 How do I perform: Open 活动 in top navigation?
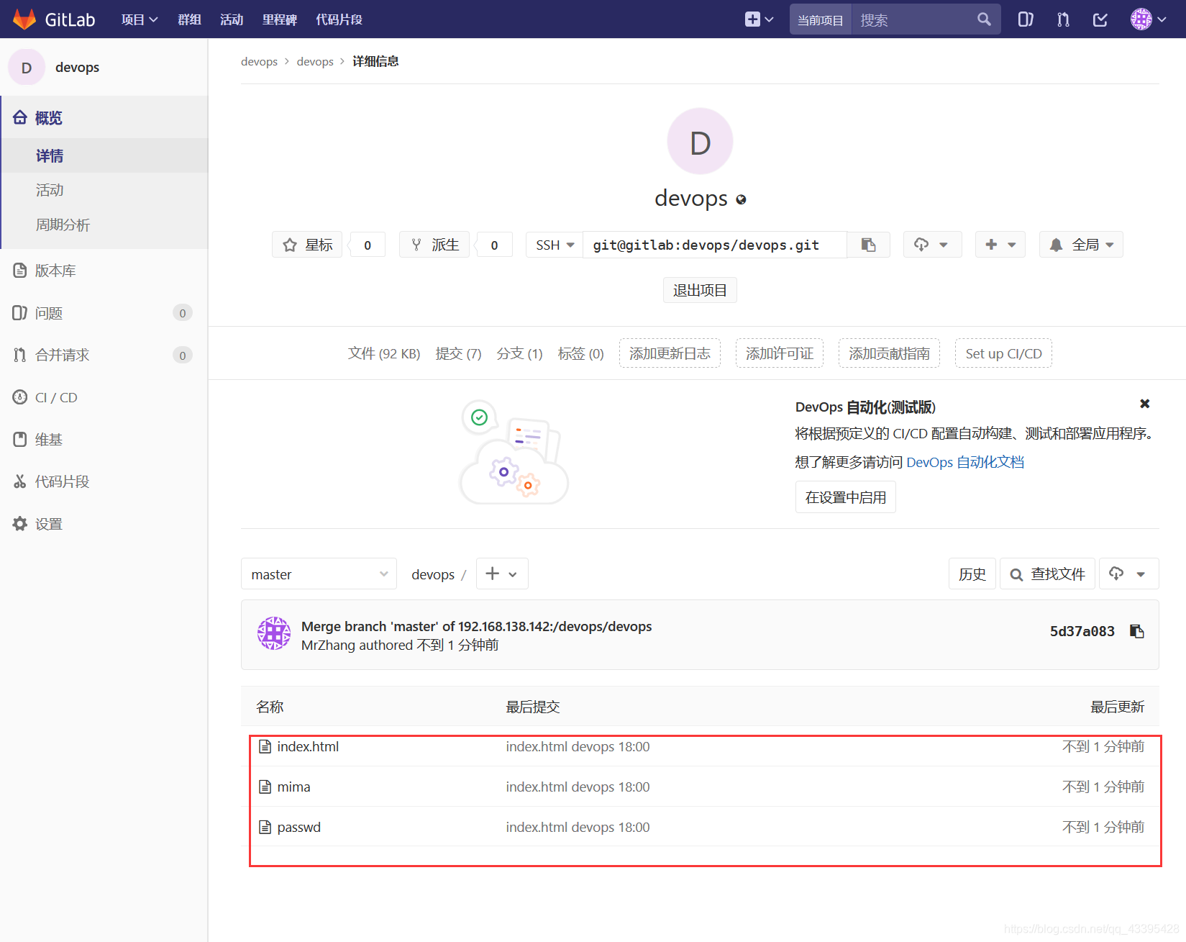pyautogui.click(x=232, y=19)
